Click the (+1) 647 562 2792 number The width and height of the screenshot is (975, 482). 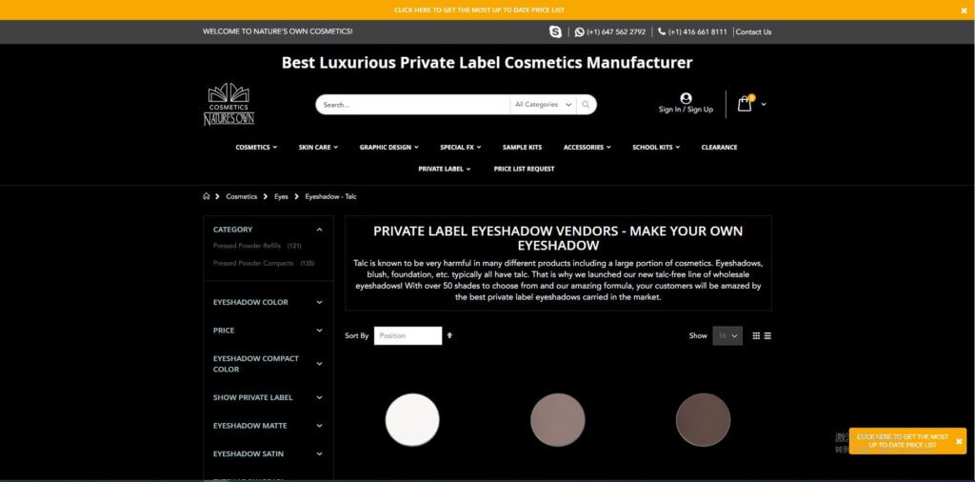[x=616, y=31]
